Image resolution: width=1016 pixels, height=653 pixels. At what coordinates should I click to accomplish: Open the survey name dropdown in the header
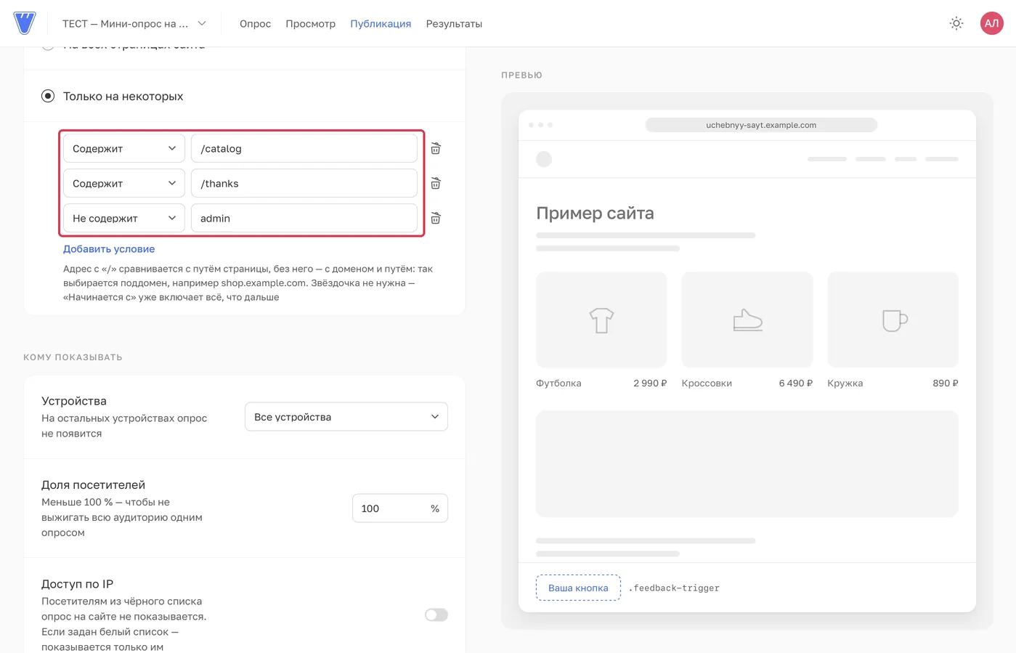click(x=134, y=23)
